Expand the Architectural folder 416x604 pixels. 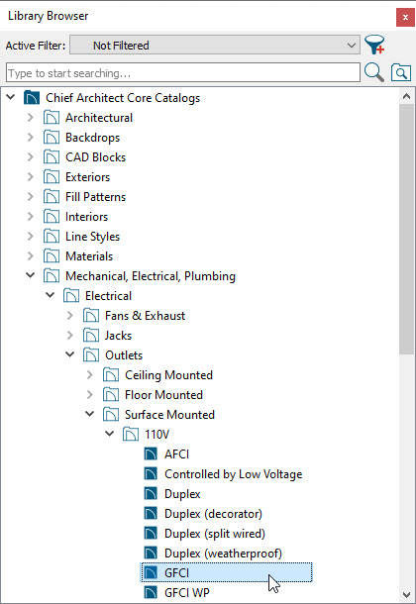[x=31, y=117]
